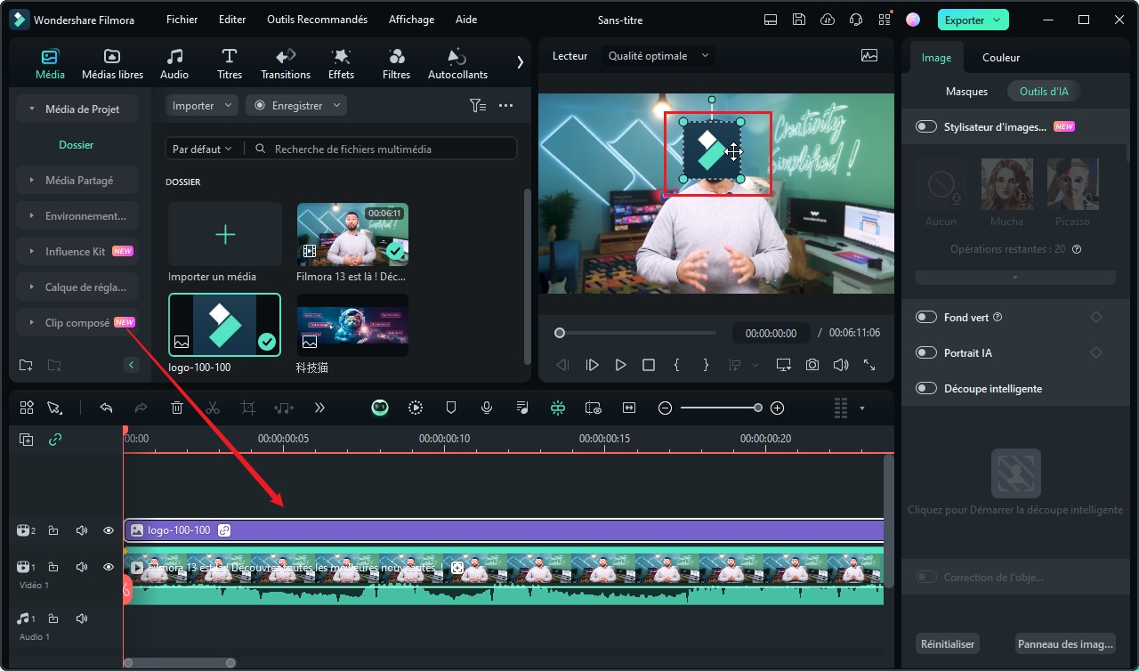Select the Filmora 13 video thumbnail
Image resolution: width=1139 pixels, height=671 pixels.
click(352, 233)
